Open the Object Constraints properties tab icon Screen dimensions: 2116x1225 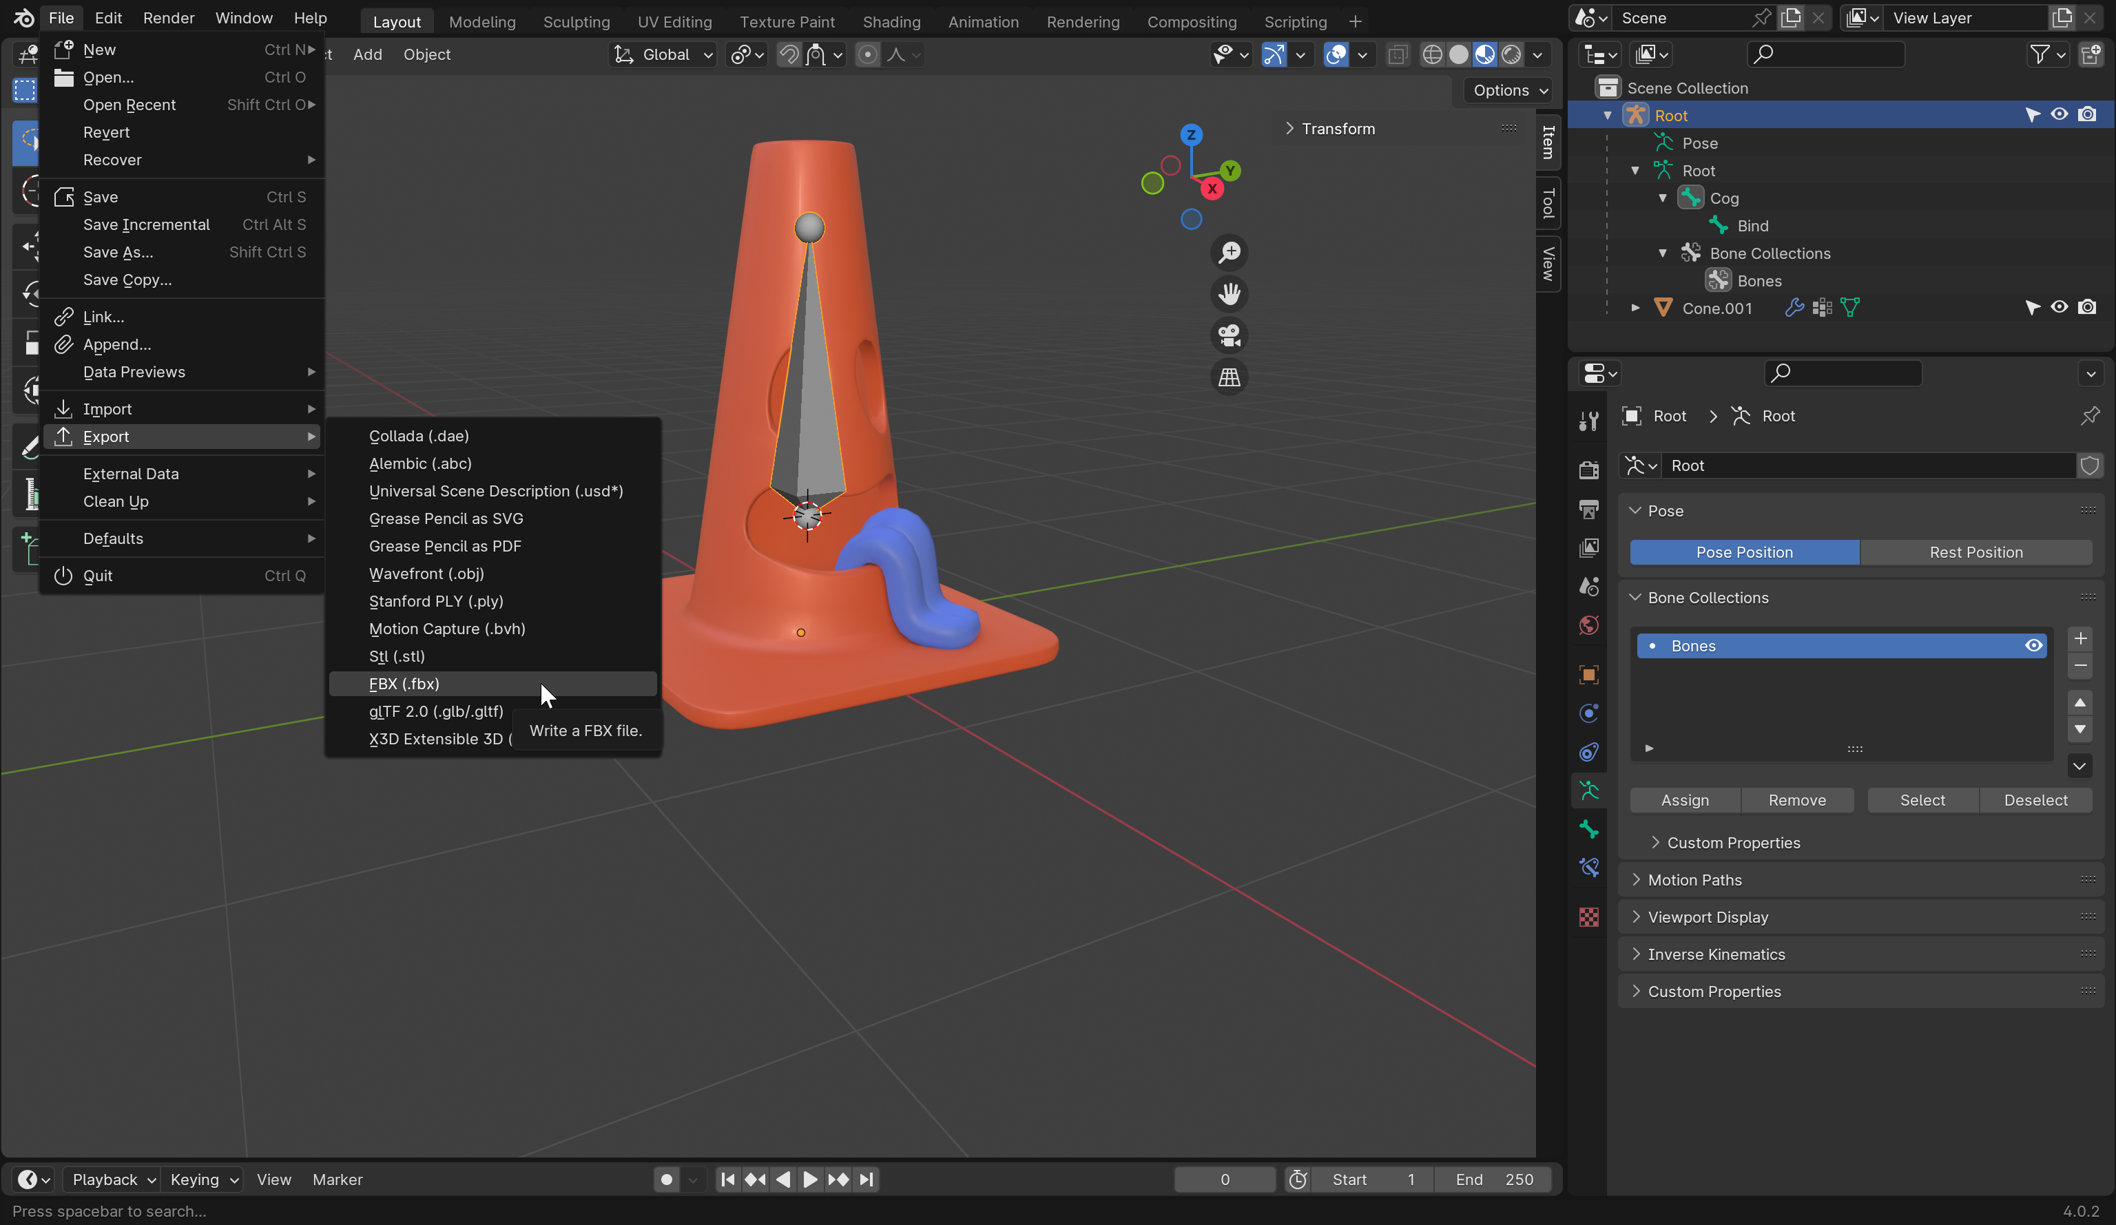tap(1588, 751)
